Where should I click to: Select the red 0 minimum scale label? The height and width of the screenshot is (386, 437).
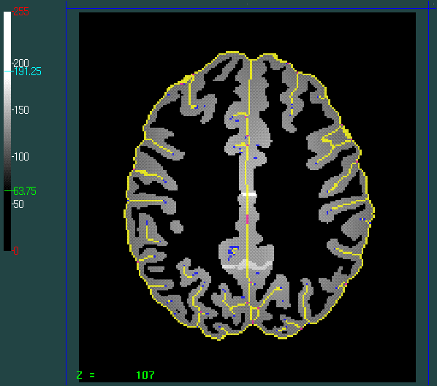click(x=16, y=251)
